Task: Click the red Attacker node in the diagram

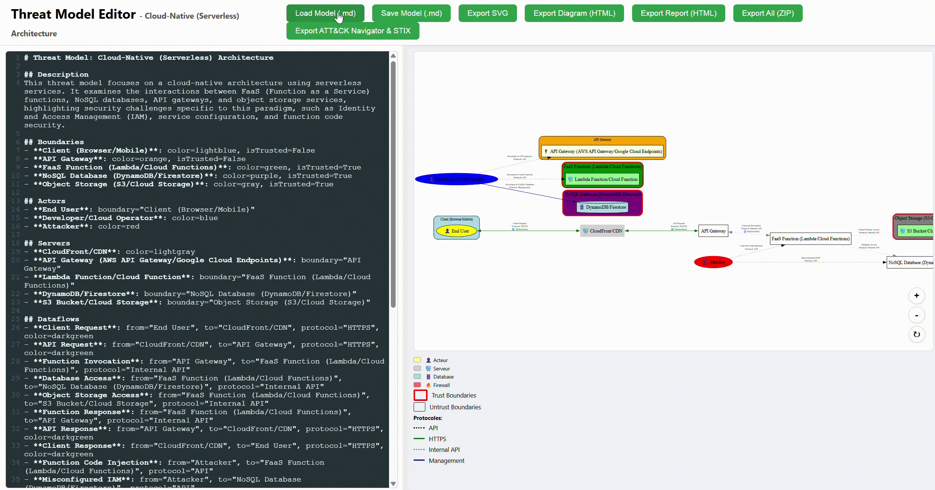Action: 713,262
